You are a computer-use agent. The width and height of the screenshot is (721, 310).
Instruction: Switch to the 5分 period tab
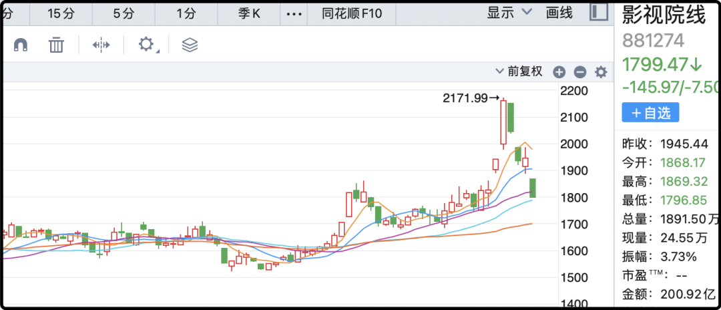124,14
